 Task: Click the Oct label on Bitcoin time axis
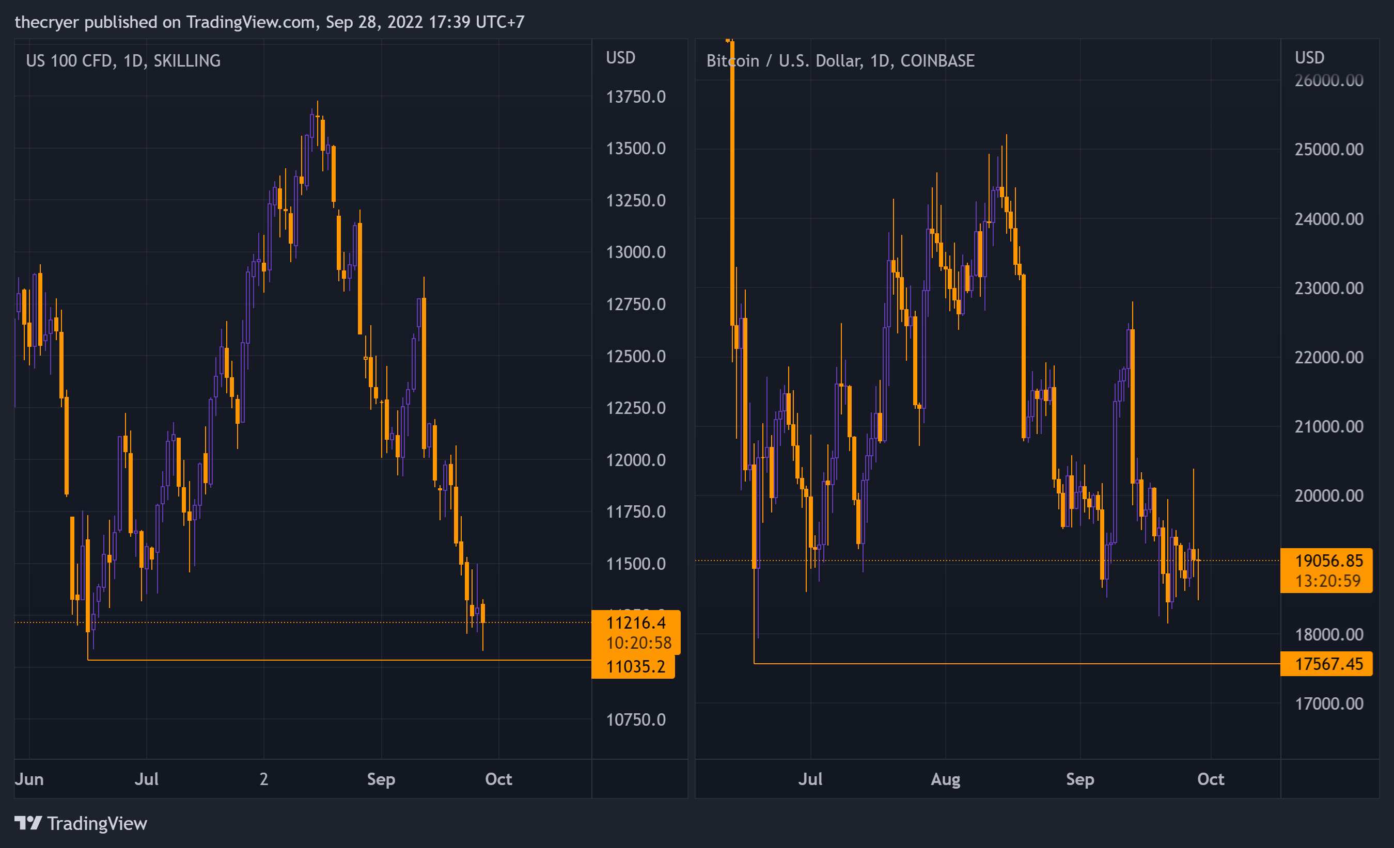[x=1211, y=779]
